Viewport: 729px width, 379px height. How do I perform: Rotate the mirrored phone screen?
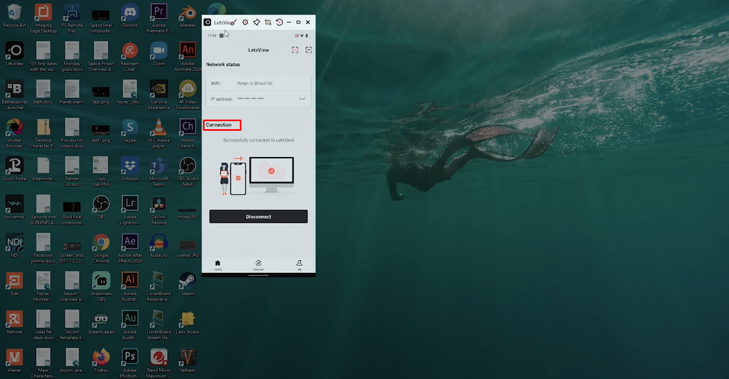[x=279, y=22]
